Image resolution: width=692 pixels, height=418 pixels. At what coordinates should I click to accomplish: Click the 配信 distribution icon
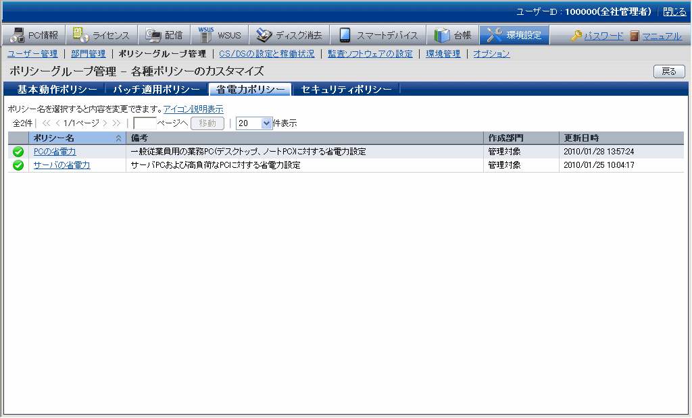point(153,35)
